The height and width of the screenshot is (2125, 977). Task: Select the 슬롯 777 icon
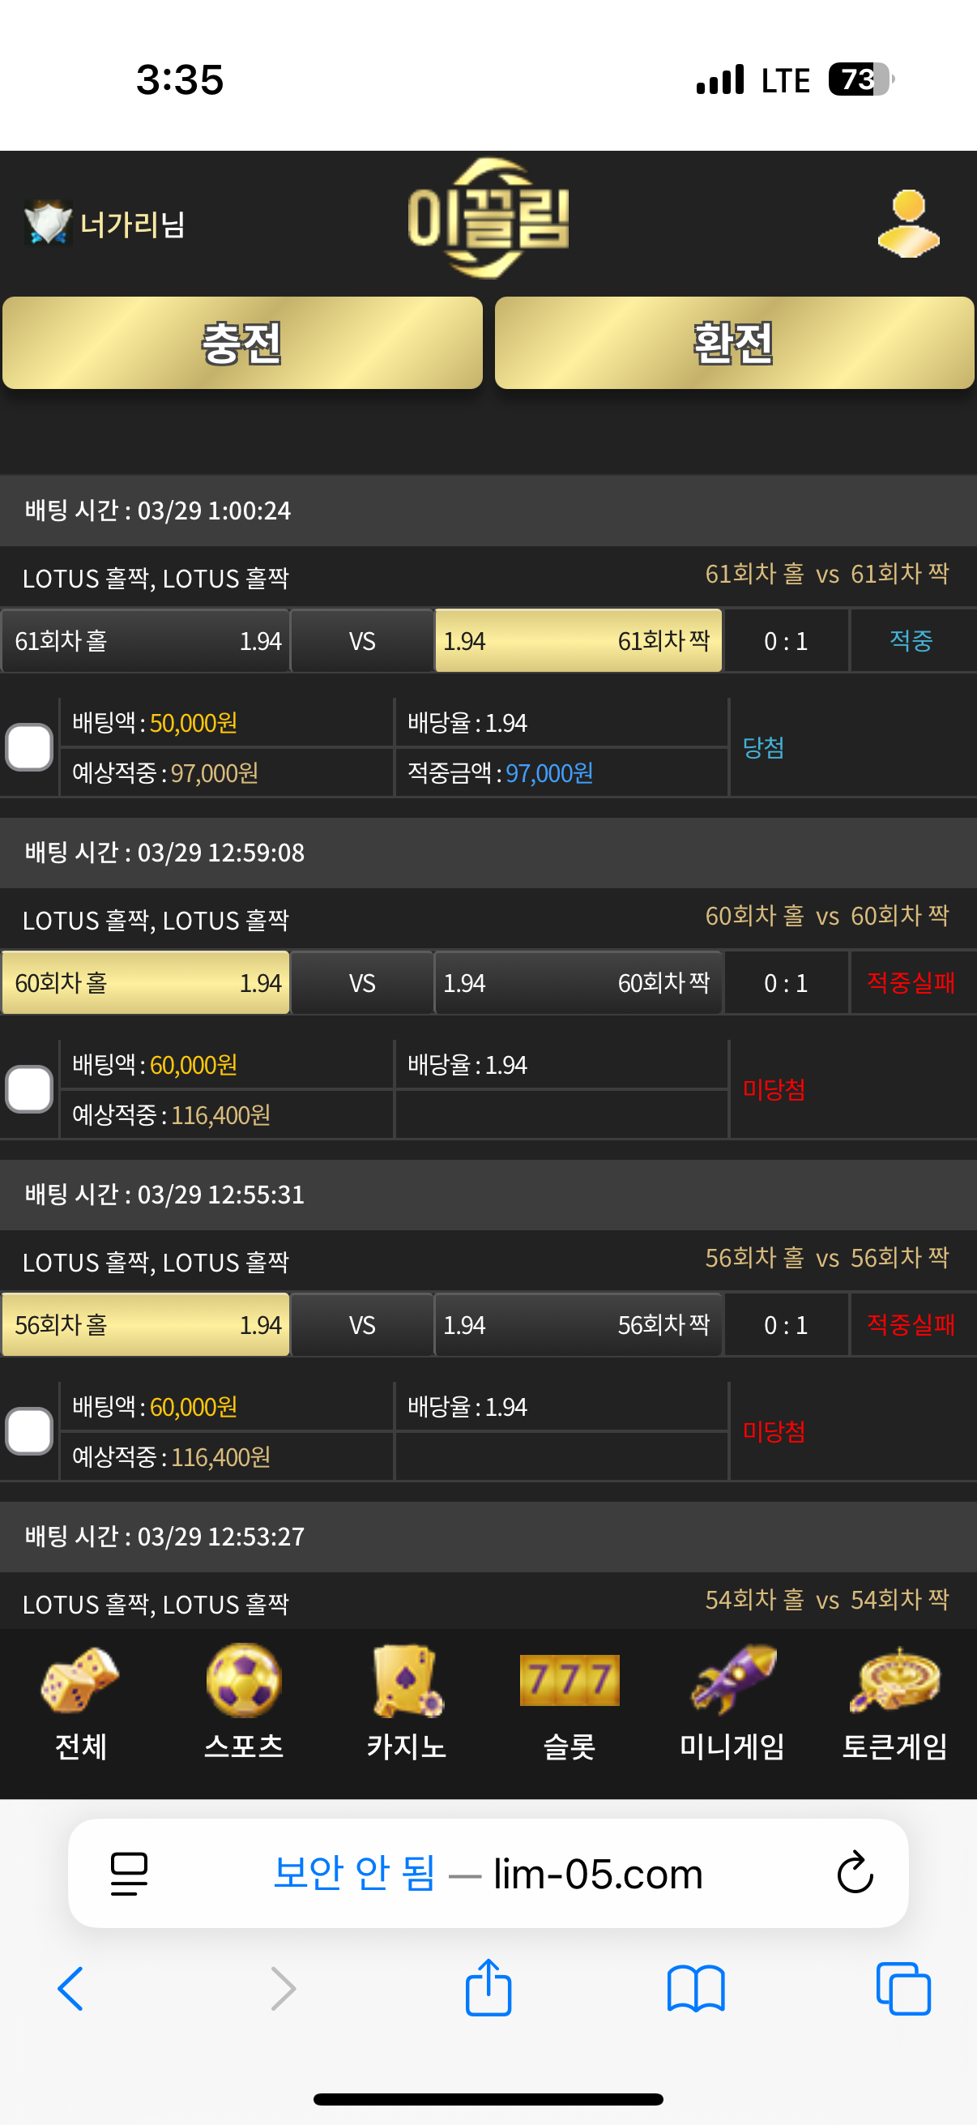[x=569, y=1679]
